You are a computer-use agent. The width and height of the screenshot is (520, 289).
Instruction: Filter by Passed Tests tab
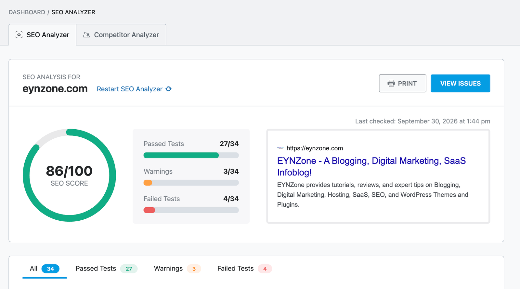(x=107, y=269)
